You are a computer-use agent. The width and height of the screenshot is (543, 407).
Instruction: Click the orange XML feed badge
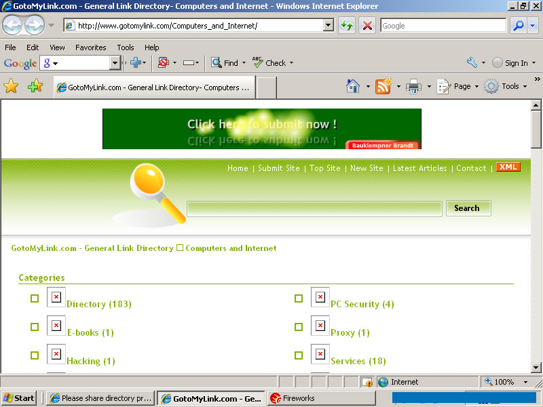tap(508, 167)
